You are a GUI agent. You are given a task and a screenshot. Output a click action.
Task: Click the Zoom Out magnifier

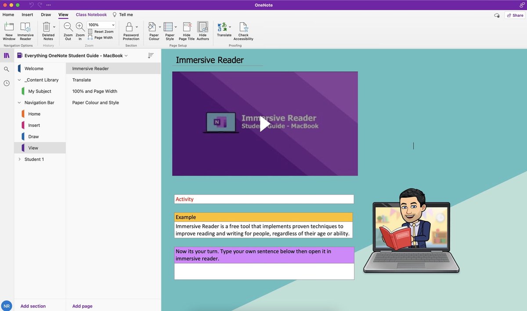click(x=68, y=31)
